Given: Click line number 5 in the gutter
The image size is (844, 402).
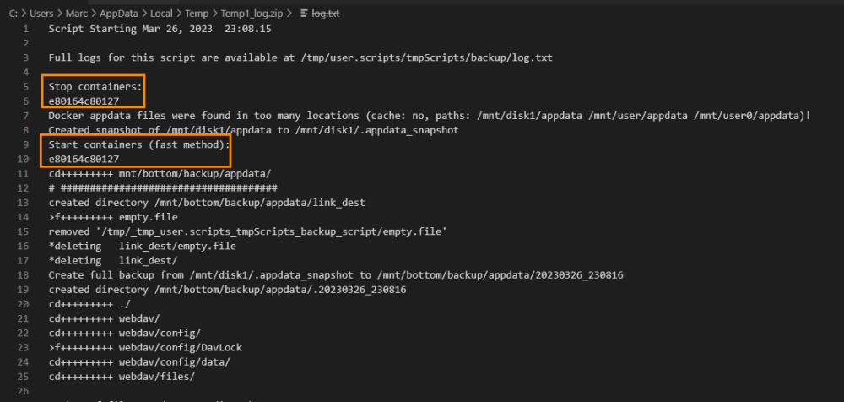Looking at the screenshot, I should 25,86.
